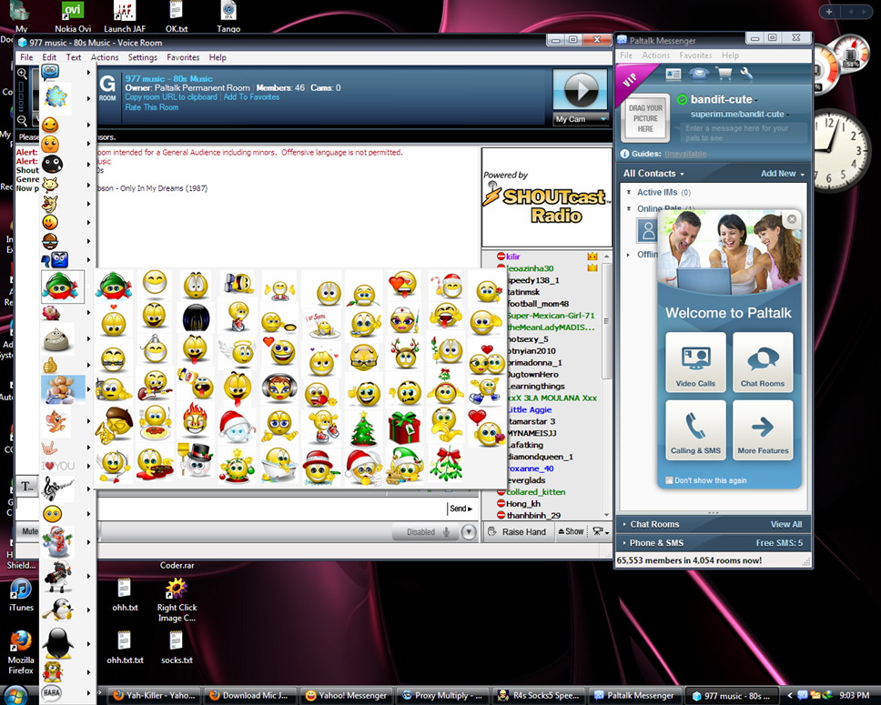Close the Welcome to Paltalk popup

pos(792,219)
